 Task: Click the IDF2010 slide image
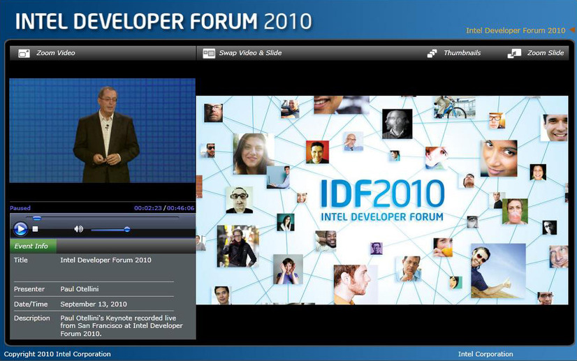coord(382,200)
